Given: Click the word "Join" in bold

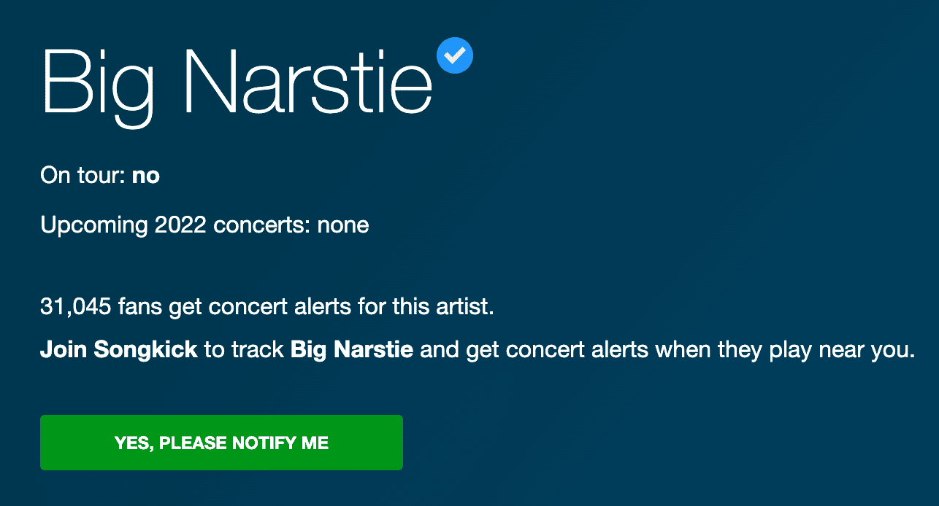Looking at the screenshot, I should [x=64, y=350].
